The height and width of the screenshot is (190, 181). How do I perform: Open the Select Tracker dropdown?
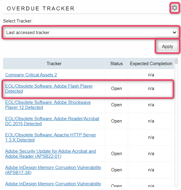coord(90,32)
